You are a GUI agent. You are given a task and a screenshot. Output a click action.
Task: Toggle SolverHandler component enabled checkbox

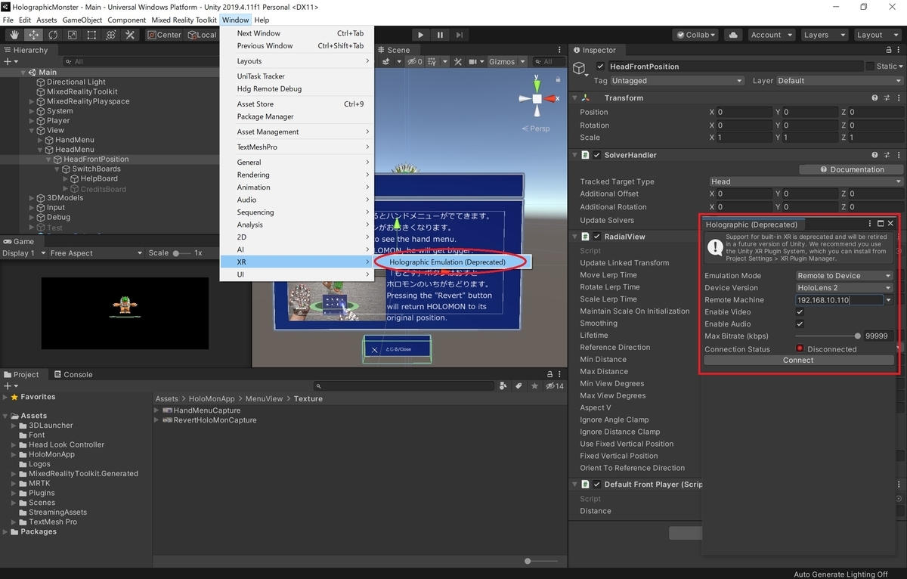596,155
